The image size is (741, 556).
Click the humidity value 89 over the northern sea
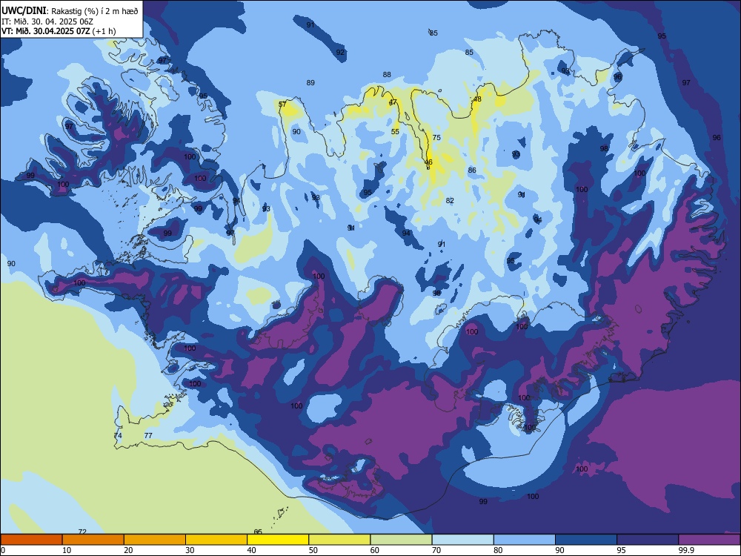click(310, 83)
